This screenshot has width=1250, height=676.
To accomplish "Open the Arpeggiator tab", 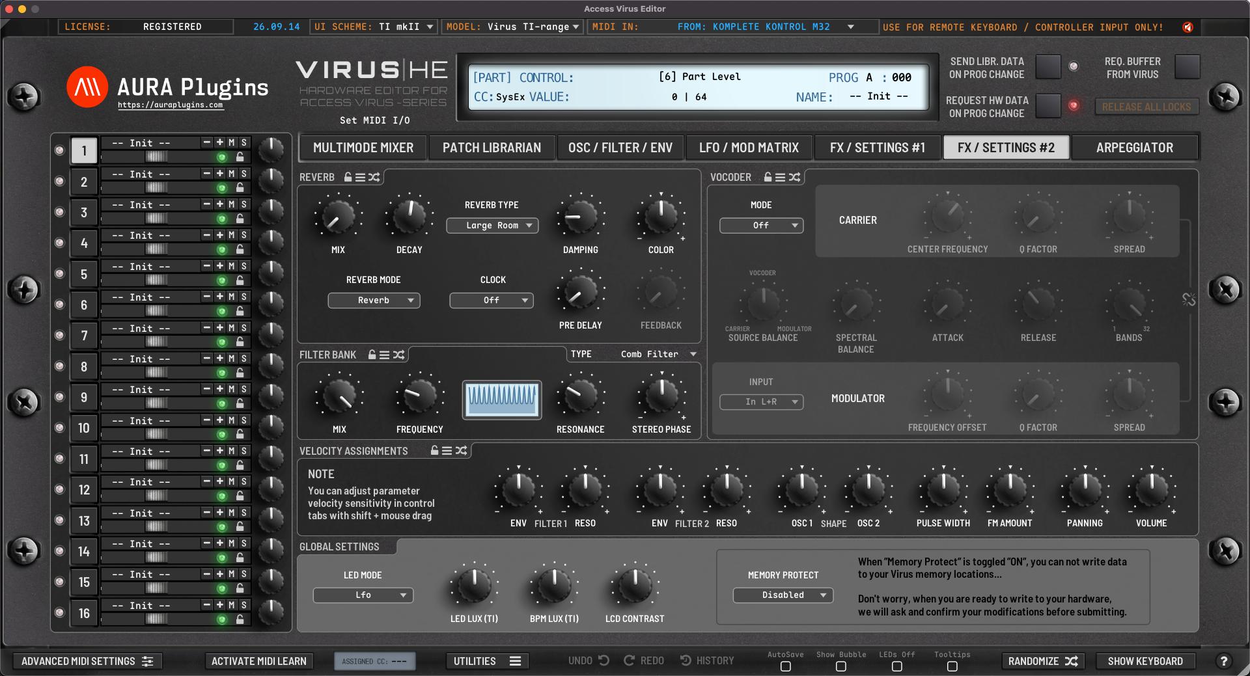I will pyautogui.click(x=1134, y=148).
